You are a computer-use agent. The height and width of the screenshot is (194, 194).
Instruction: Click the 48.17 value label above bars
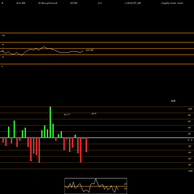click(x=67, y=114)
